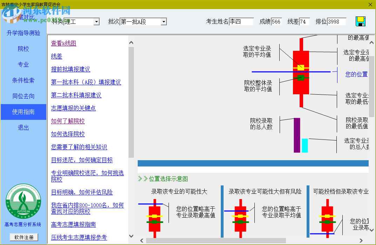The width and height of the screenshot is (376, 245).
Task: Open the 提前批填报建议 link
Action: tap(71, 69)
